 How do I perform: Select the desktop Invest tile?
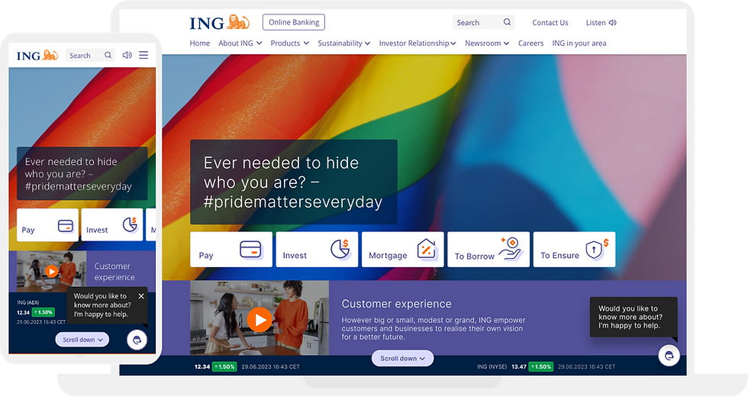click(x=317, y=249)
